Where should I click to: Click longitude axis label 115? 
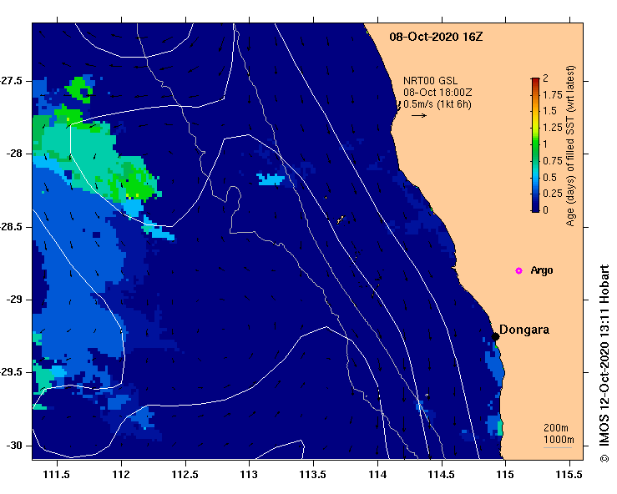pos(505,474)
